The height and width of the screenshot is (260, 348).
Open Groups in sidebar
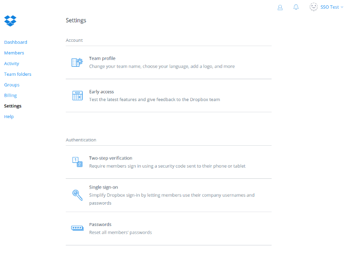pyautogui.click(x=12, y=85)
